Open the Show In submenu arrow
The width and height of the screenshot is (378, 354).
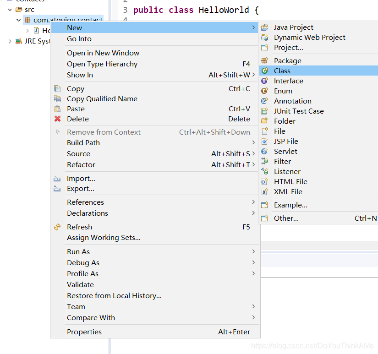tap(253, 75)
